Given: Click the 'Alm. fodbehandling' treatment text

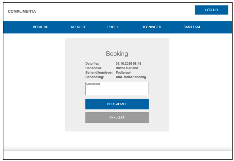Looking at the screenshot, I should pos(131,77).
